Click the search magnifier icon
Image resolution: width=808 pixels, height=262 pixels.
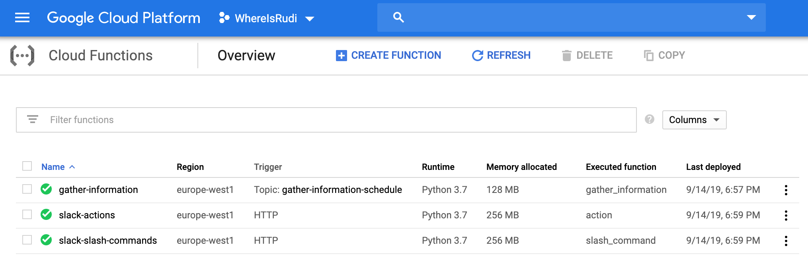(398, 17)
